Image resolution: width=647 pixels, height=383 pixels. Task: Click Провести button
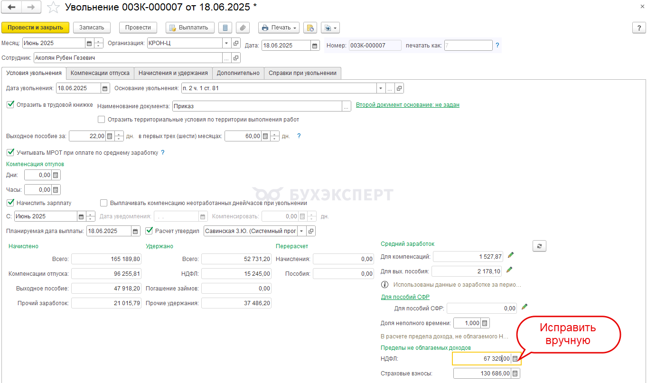(138, 28)
